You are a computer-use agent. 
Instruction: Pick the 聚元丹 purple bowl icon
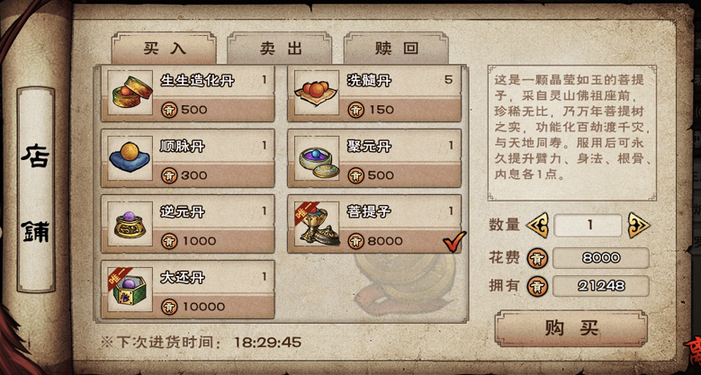point(317,158)
